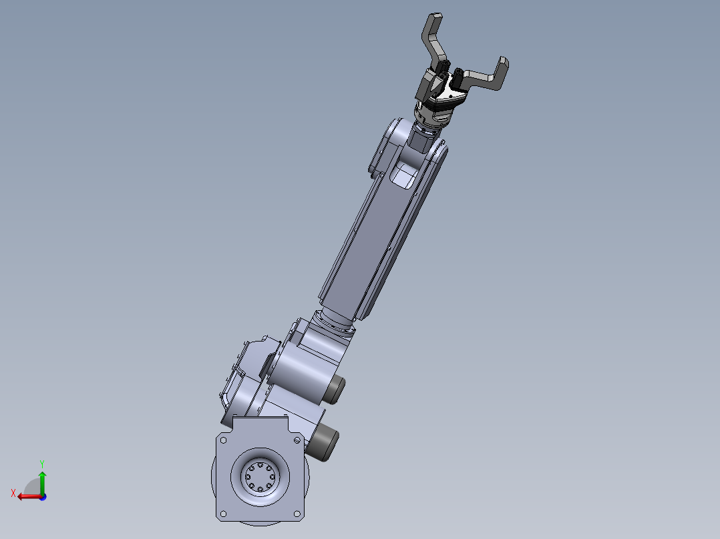Click the red X axis arrow of the triad

coord(29,497)
